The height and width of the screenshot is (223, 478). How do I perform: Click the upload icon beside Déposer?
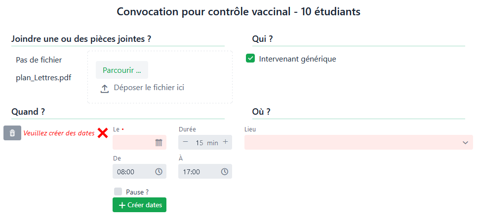[x=105, y=88]
